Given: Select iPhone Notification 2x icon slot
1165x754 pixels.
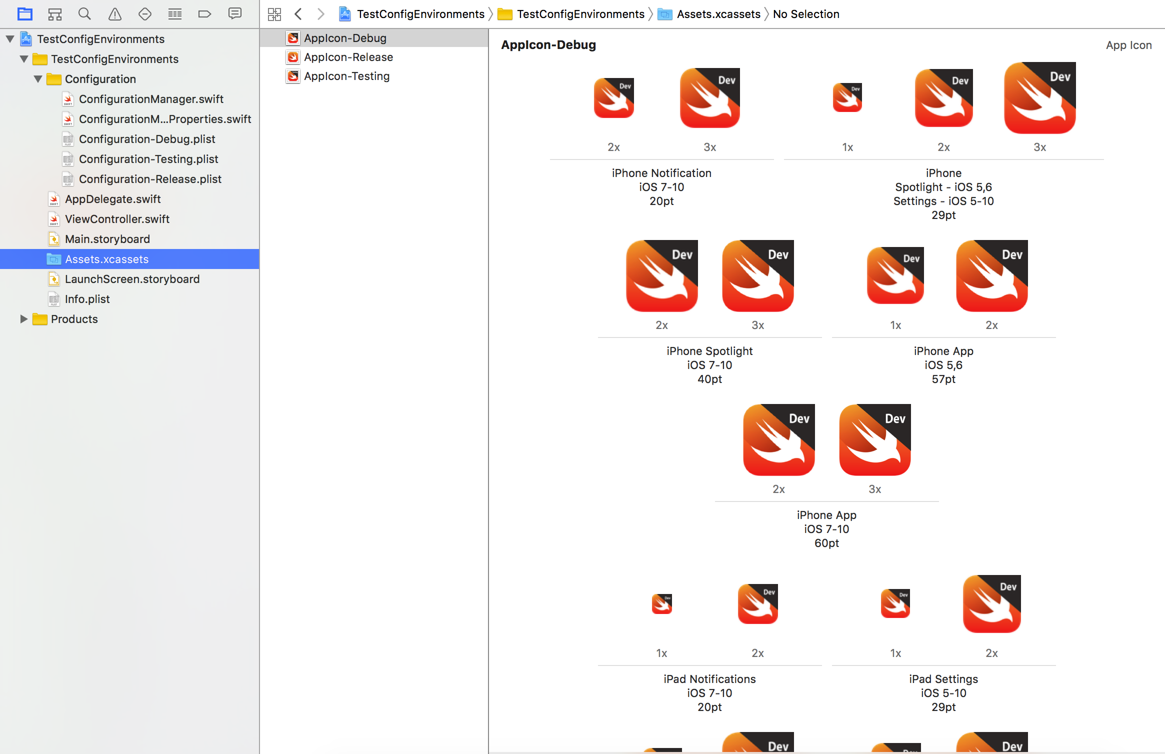Looking at the screenshot, I should tap(614, 98).
